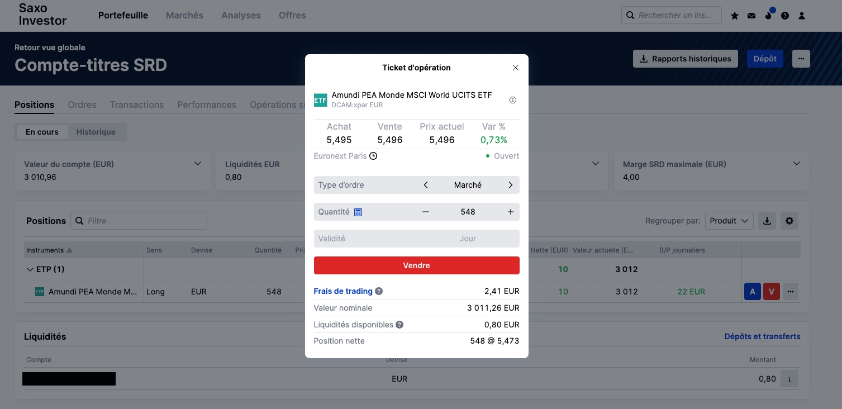Screen dimensions: 842x409
Task: Edit the quantity value 548 in ticket
Action: click(468, 212)
